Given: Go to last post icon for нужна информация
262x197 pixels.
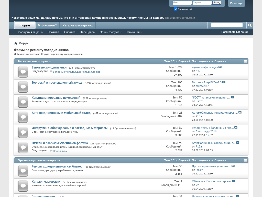Looking at the screenshot, I should pyautogui.click(x=220, y=67).
